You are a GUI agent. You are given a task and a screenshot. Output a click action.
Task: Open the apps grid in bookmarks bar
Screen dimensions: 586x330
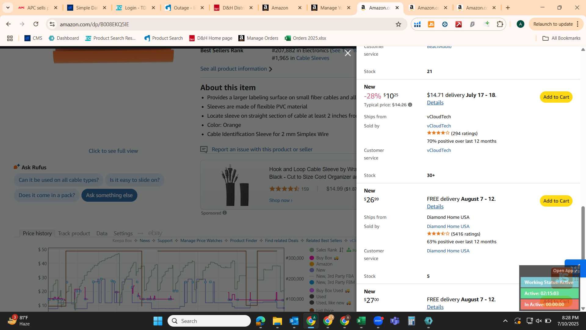pyautogui.click(x=10, y=38)
